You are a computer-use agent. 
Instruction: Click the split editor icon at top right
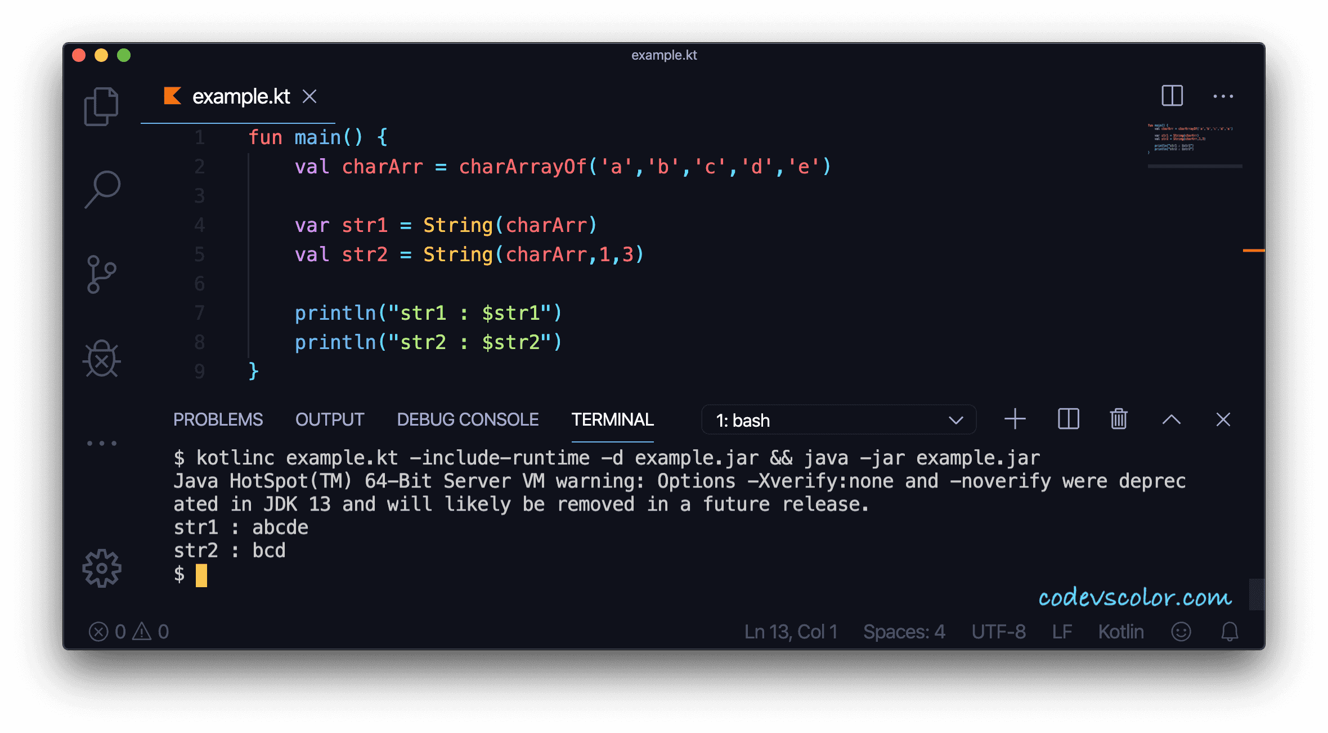tap(1172, 96)
